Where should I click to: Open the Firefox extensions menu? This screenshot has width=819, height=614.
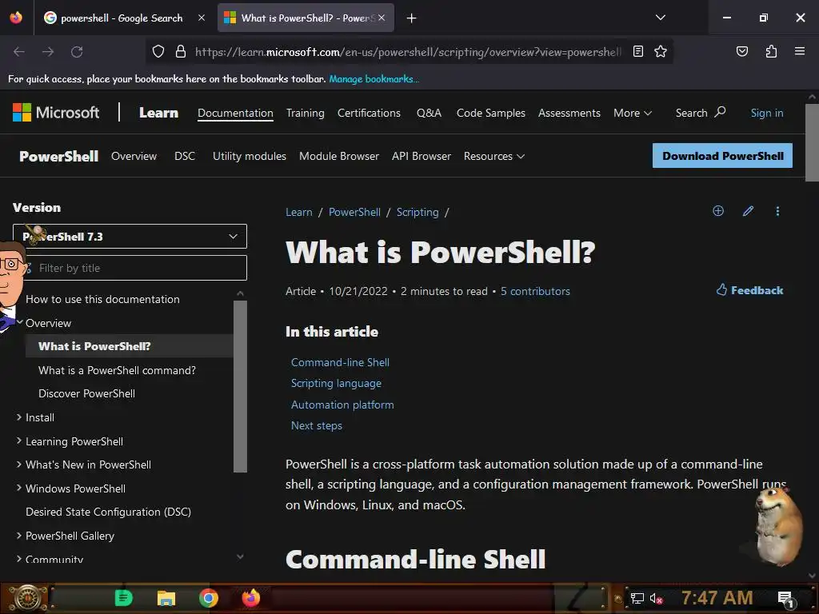pyautogui.click(x=771, y=51)
